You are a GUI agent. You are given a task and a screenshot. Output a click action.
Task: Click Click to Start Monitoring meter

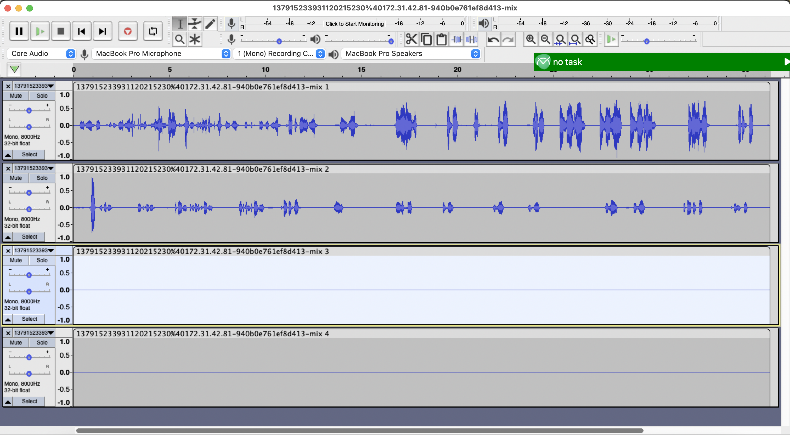click(354, 24)
